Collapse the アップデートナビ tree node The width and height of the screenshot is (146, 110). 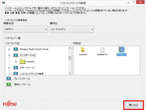[9, 55]
